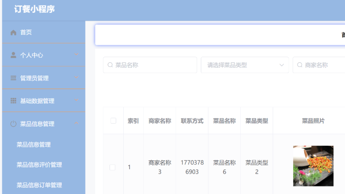Click the search icon in 菜品名称 field
The image size is (345, 194).
click(x=110, y=65)
